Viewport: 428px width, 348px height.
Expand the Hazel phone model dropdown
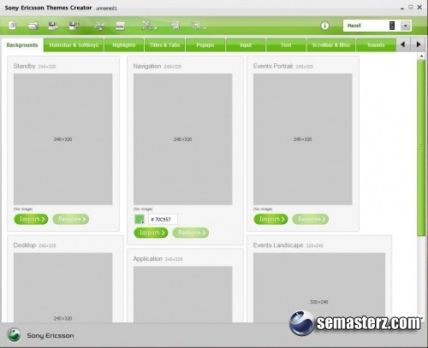pyautogui.click(x=406, y=26)
